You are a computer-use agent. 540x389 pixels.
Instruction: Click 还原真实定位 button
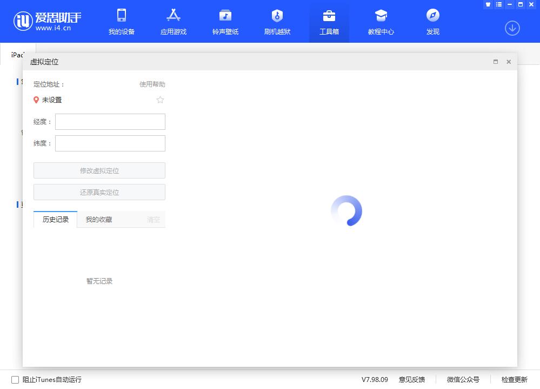click(x=99, y=192)
